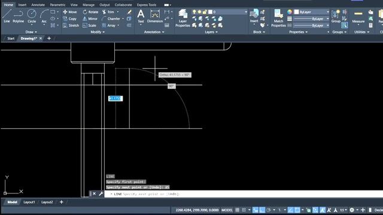Click the Rotate tool
The image size is (383, 215).
coord(90,12)
